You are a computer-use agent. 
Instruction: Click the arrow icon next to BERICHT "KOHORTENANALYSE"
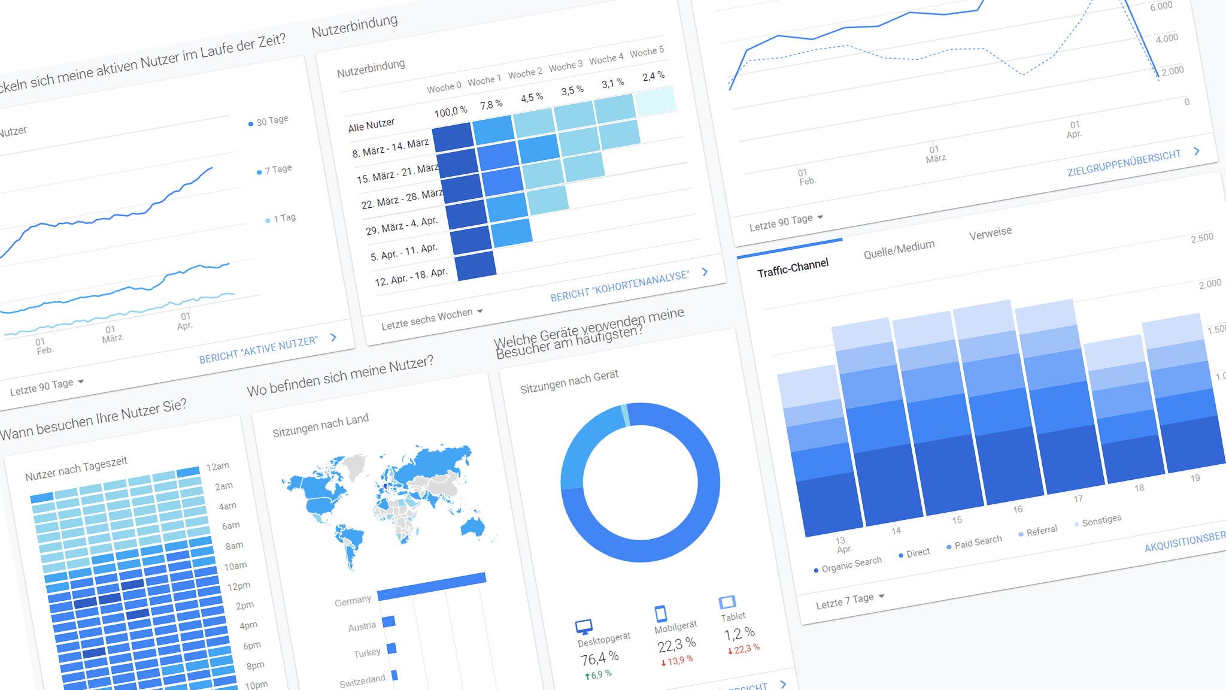[706, 273]
